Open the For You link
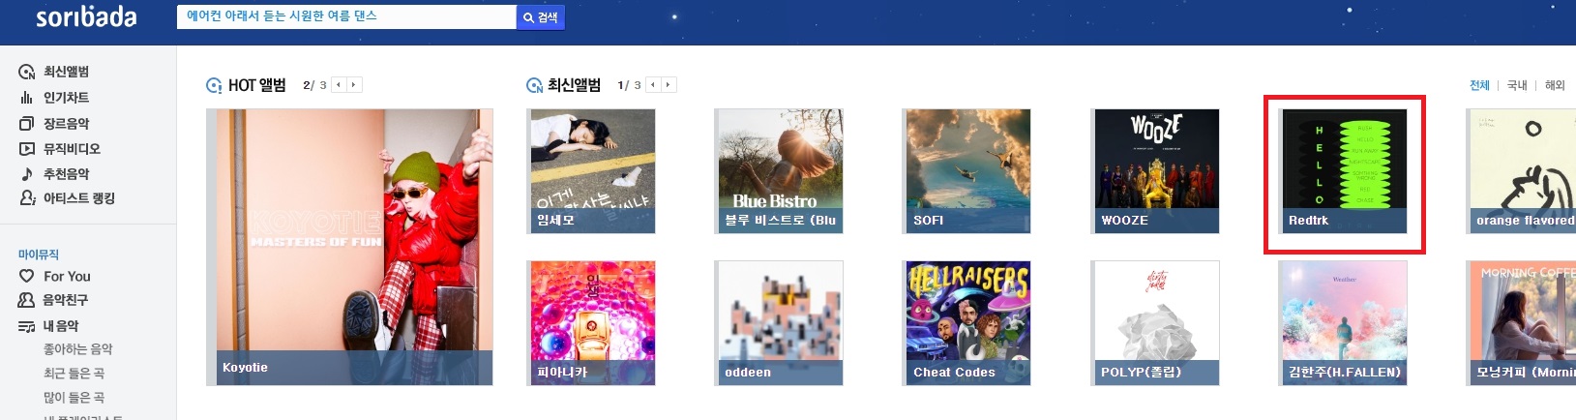Screen dimensions: 1576x420 pos(67,277)
